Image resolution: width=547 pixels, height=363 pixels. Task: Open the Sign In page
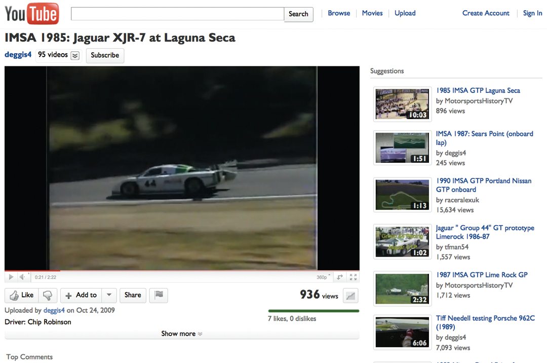tap(532, 13)
